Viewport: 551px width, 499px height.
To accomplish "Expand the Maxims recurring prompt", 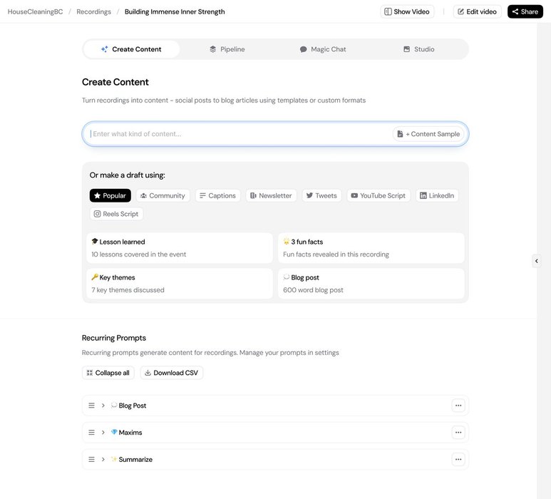I will tap(103, 433).
